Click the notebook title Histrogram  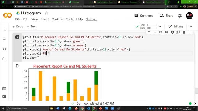click(x=31, y=13)
